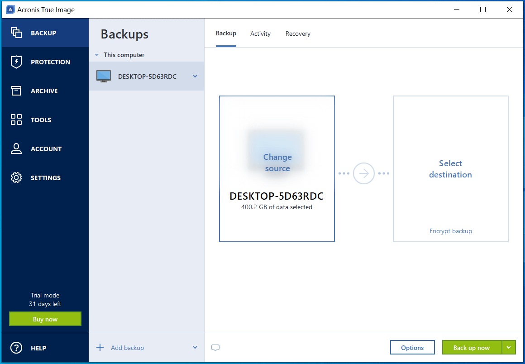Click the Archive box icon
This screenshot has height=364, width=525.
coord(16,91)
